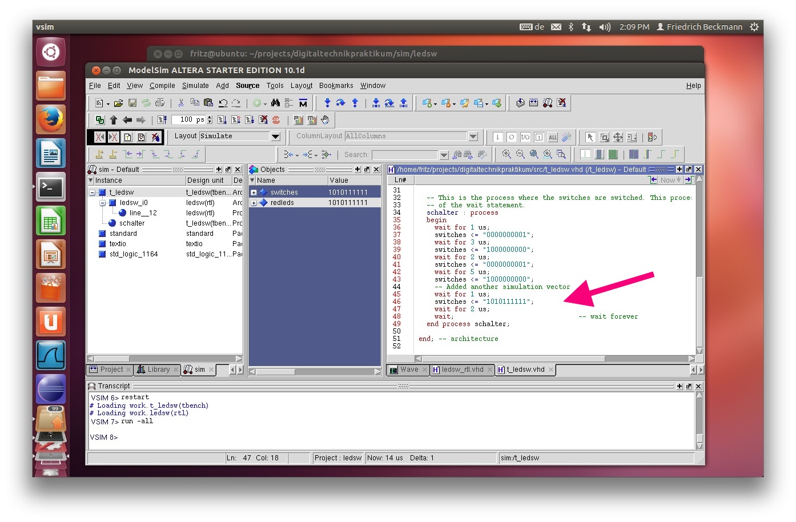Click the Search input field
Screen dimensions: 796x522
405,155
